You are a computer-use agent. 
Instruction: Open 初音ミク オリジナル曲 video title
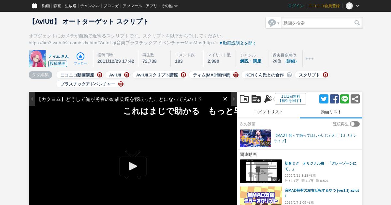[x=321, y=166]
